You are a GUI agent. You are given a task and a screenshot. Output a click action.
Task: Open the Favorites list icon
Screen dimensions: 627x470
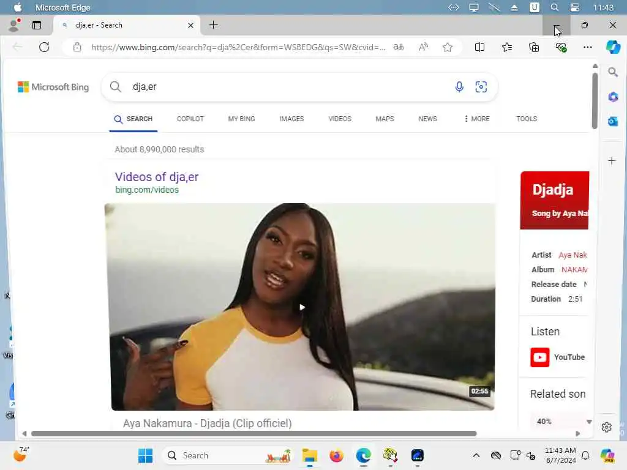pyautogui.click(x=506, y=47)
